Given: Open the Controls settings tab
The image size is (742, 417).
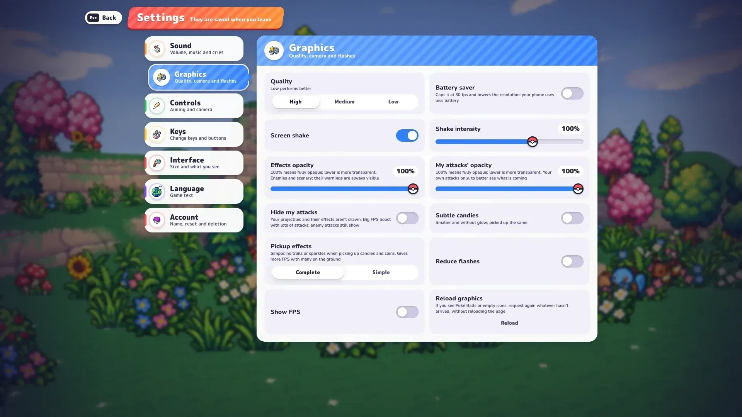Looking at the screenshot, I should click(194, 106).
